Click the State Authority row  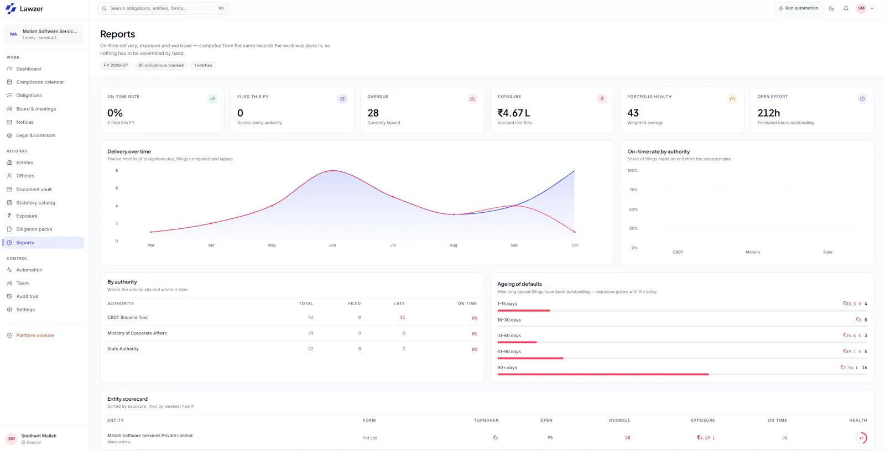(292, 349)
